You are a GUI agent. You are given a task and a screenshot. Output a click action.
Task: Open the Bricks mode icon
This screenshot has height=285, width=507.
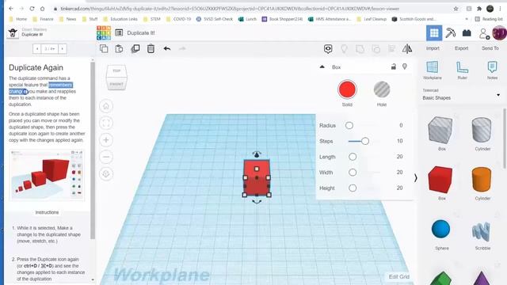click(x=467, y=33)
